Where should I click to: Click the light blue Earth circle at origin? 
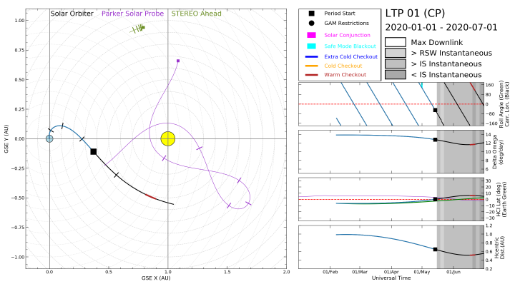(49, 138)
